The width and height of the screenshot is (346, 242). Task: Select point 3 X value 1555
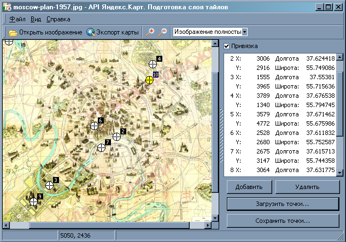pos(263,77)
